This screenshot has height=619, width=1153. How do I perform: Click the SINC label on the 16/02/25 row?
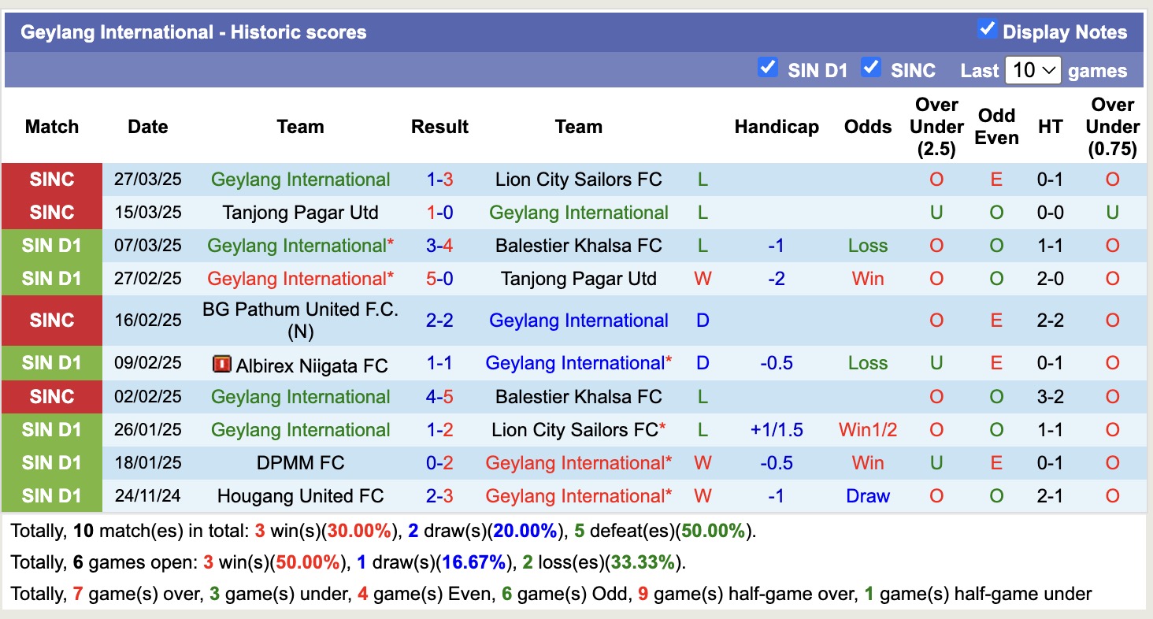click(x=52, y=321)
